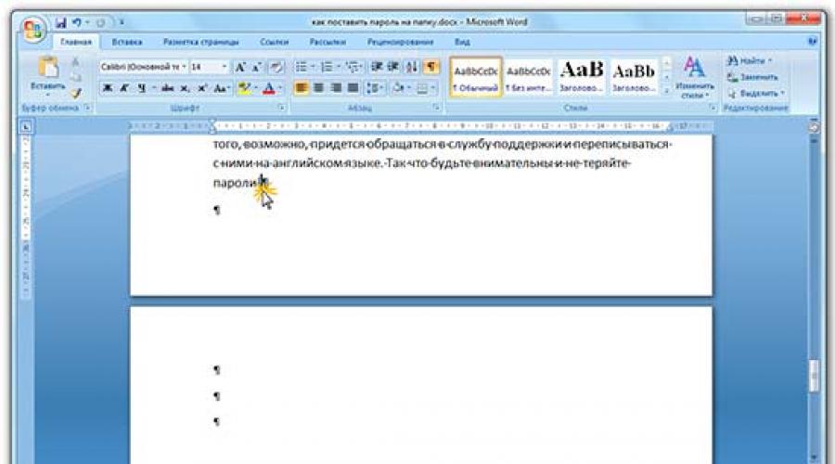Align text right

(336, 88)
